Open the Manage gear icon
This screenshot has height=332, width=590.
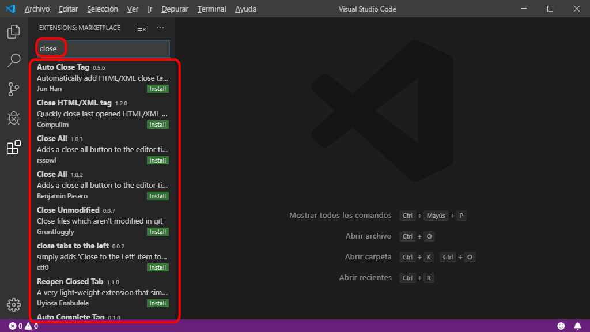point(14,305)
